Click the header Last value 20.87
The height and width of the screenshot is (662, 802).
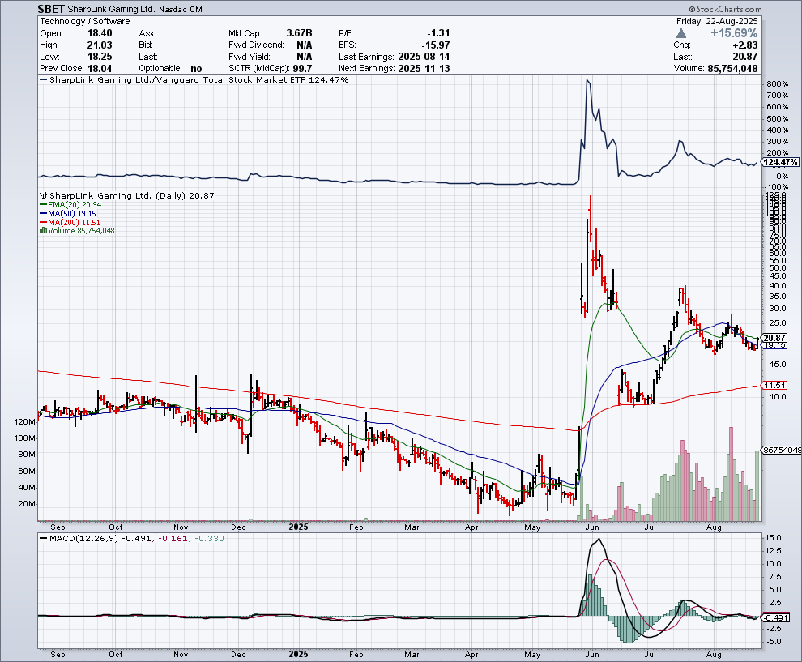coord(745,57)
